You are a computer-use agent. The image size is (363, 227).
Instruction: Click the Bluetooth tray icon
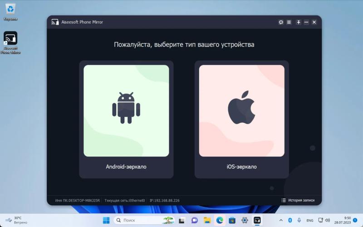click(x=290, y=220)
